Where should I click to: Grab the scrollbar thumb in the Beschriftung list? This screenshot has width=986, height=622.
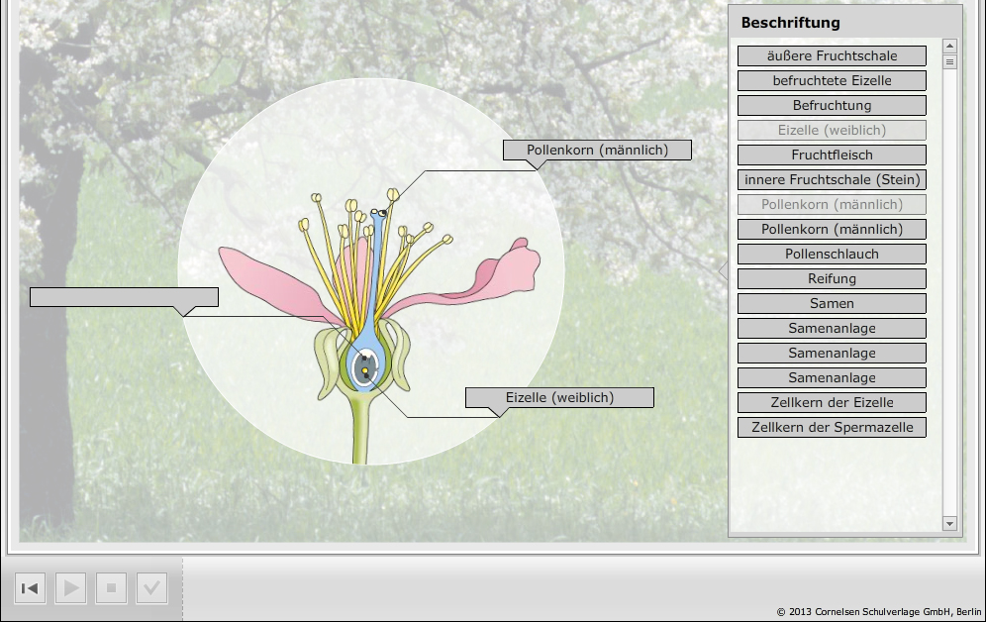(950, 61)
